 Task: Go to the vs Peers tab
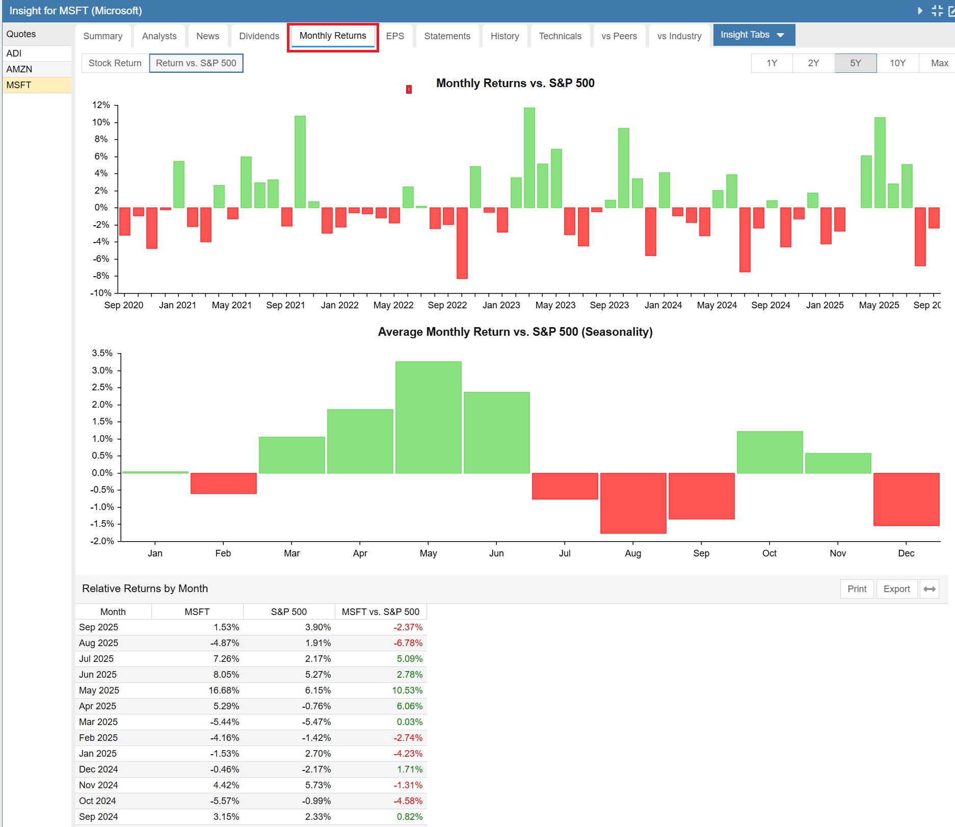point(619,36)
